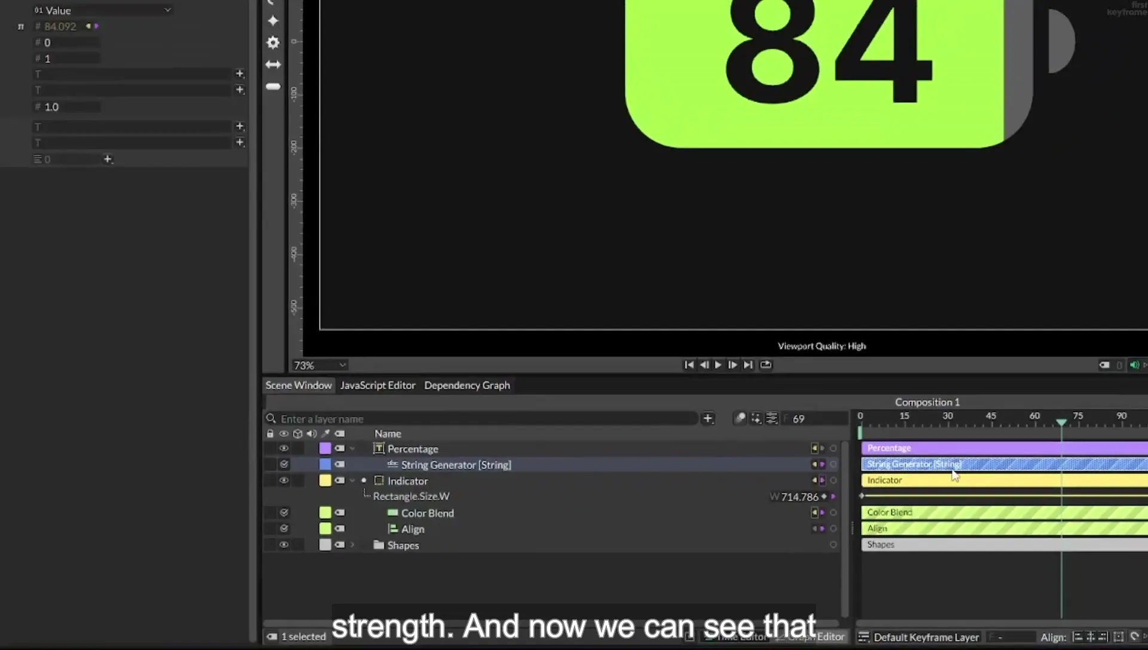
Task: Hide the Shapes group
Action: (284, 545)
